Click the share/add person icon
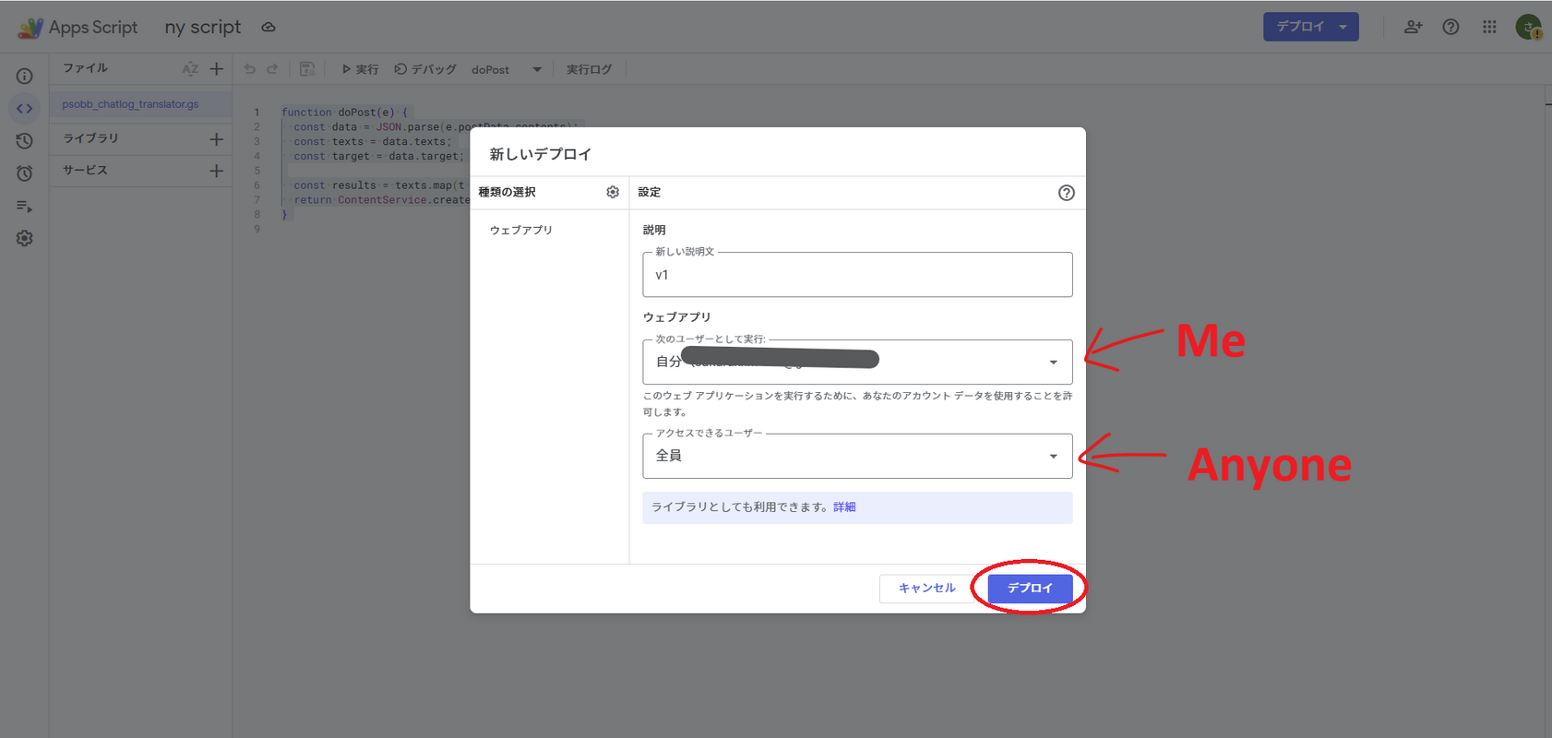 coord(1412,27)
